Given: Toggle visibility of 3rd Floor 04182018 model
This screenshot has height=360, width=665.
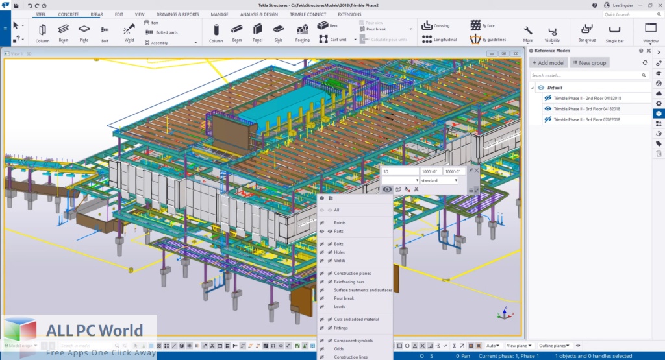Looking at the screenshot, I should tap(547, 108).
